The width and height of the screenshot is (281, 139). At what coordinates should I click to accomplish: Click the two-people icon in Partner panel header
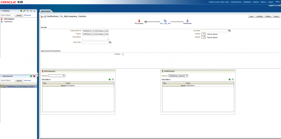[31, 11]
